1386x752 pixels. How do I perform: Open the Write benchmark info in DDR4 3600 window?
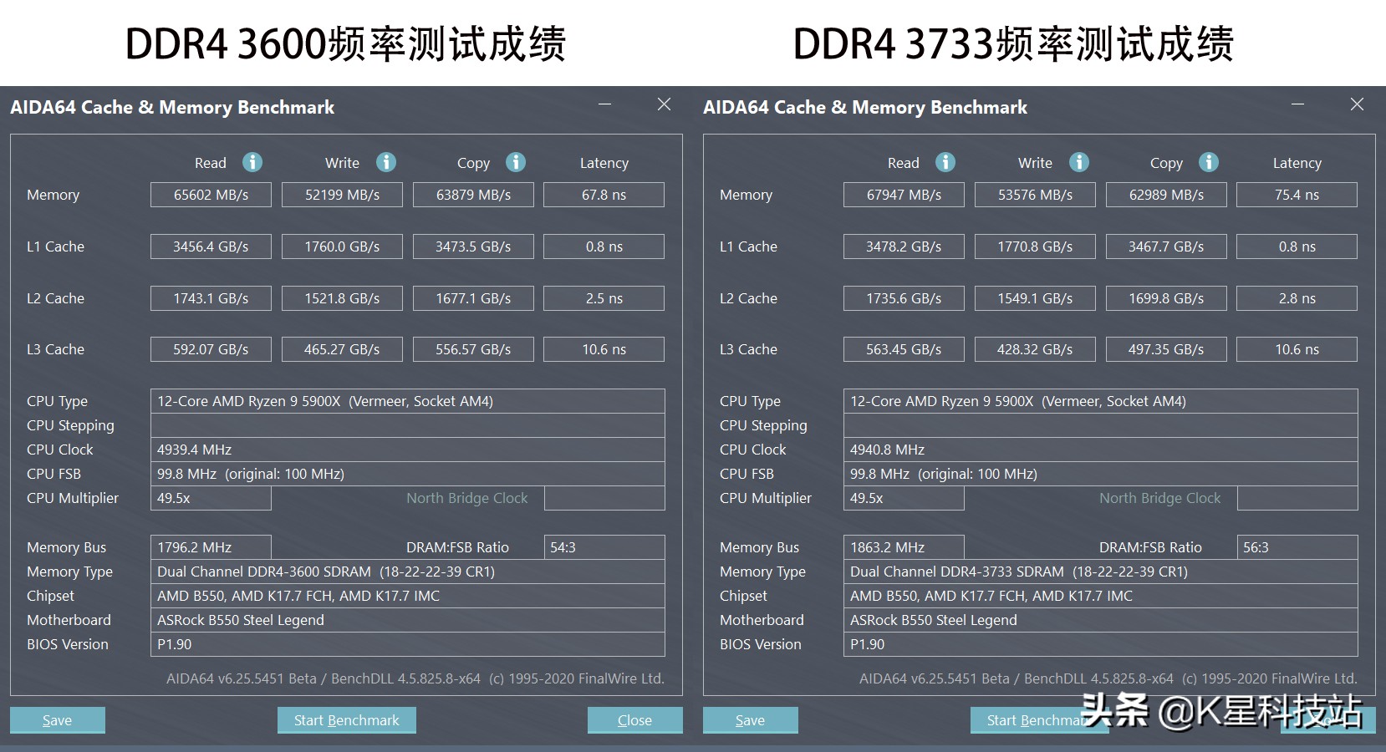pos(385,162)
